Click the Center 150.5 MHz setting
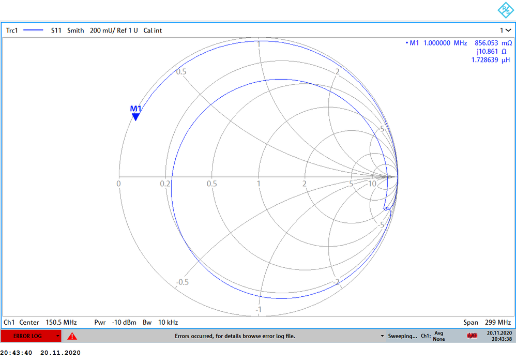Viewport: 516px width, 363px height. 48,322
